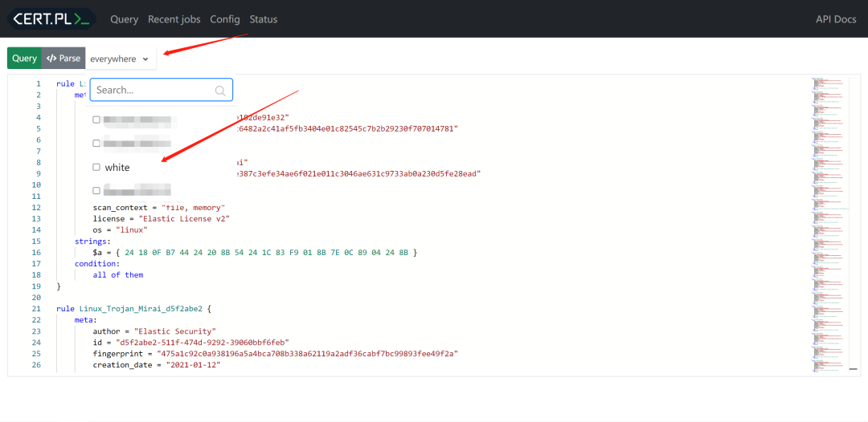Select the white dataset label
Viewport: 868px width, 422px height.
coord(117,168)
